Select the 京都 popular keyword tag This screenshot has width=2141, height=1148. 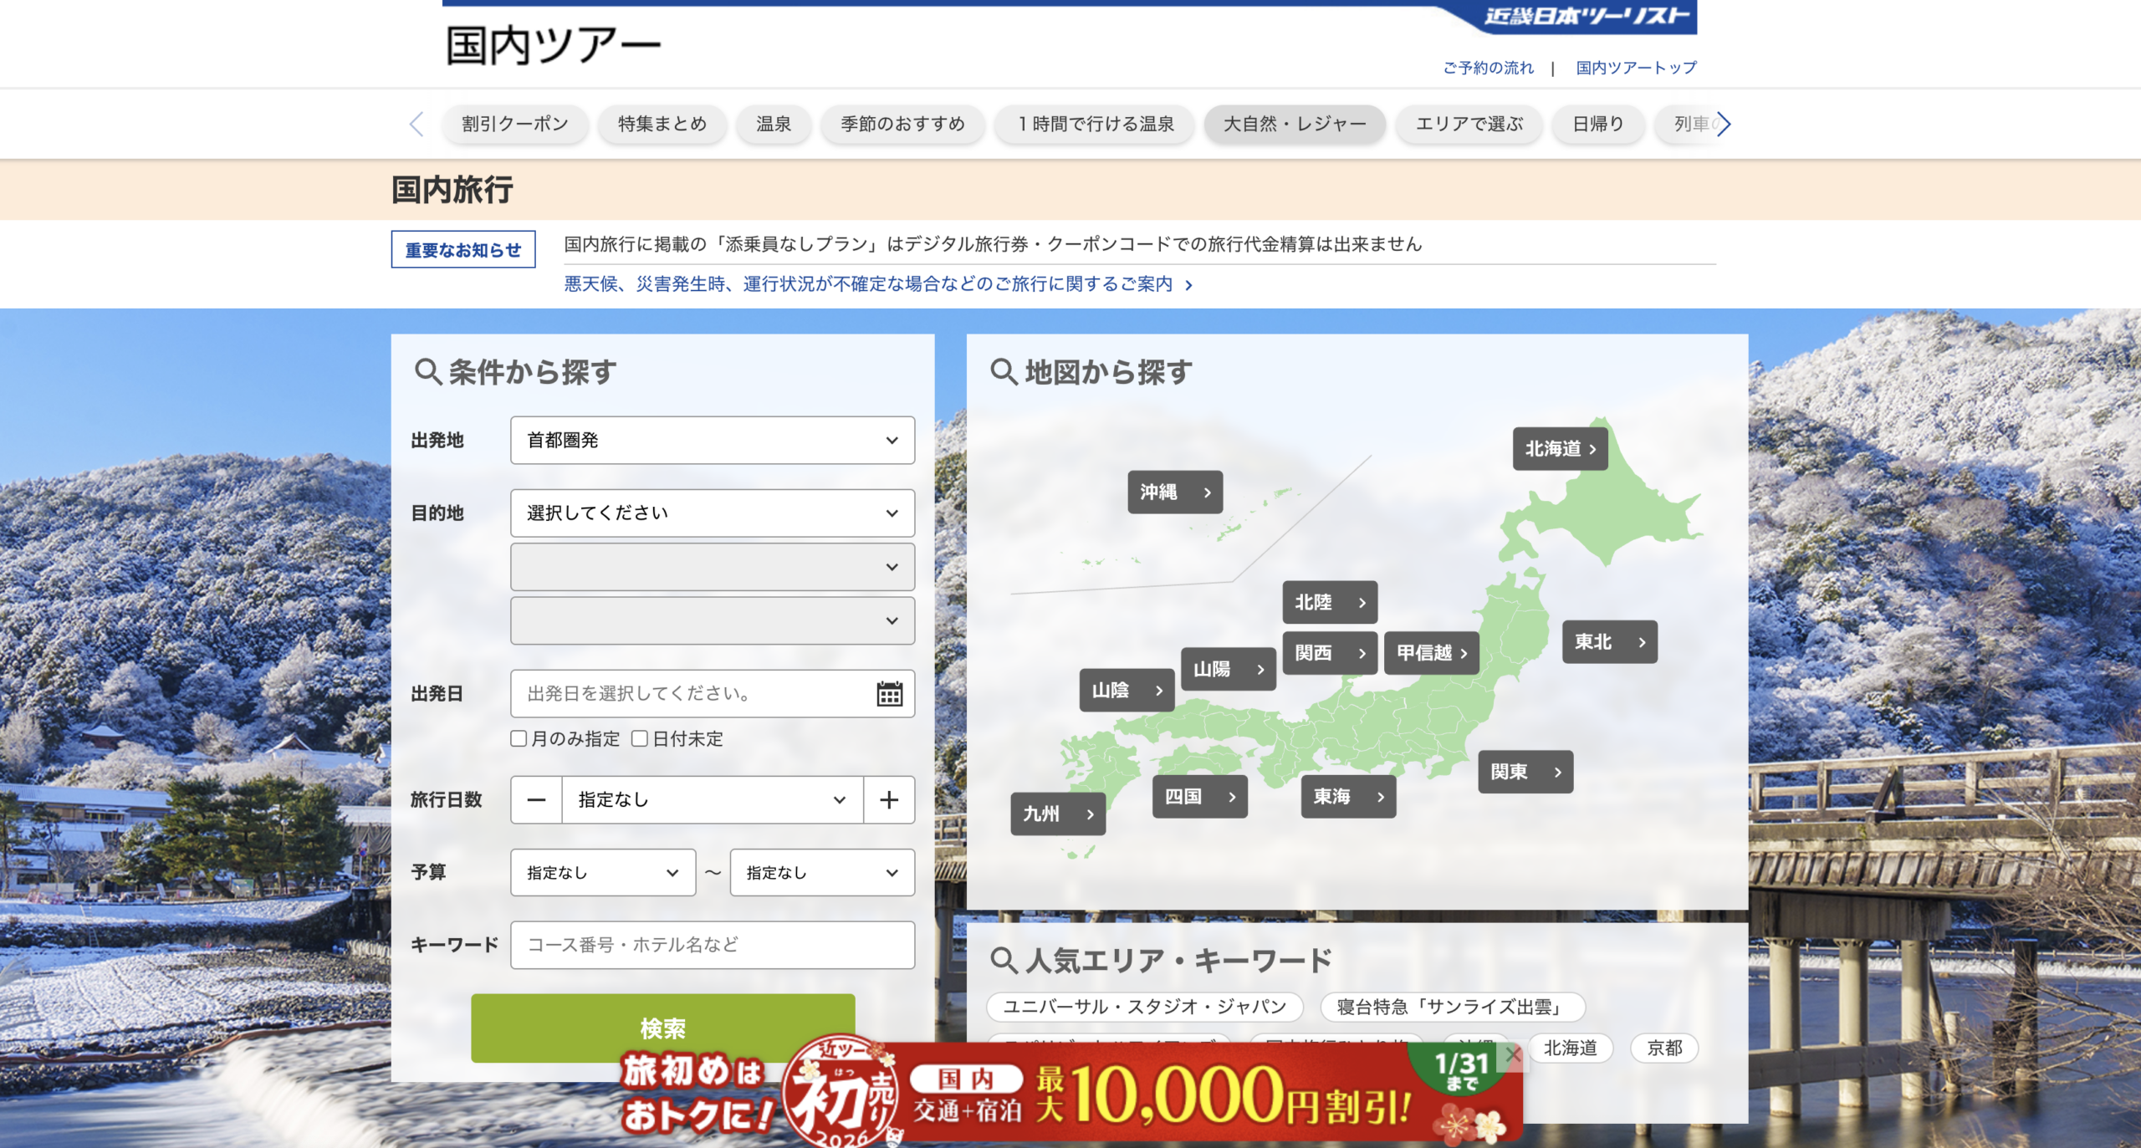point(1663,1048)
